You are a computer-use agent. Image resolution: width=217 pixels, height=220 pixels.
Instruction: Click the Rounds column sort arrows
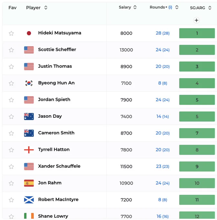(x=177, y=7)
